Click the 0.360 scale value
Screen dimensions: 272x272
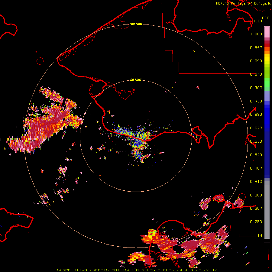[256, 195]
